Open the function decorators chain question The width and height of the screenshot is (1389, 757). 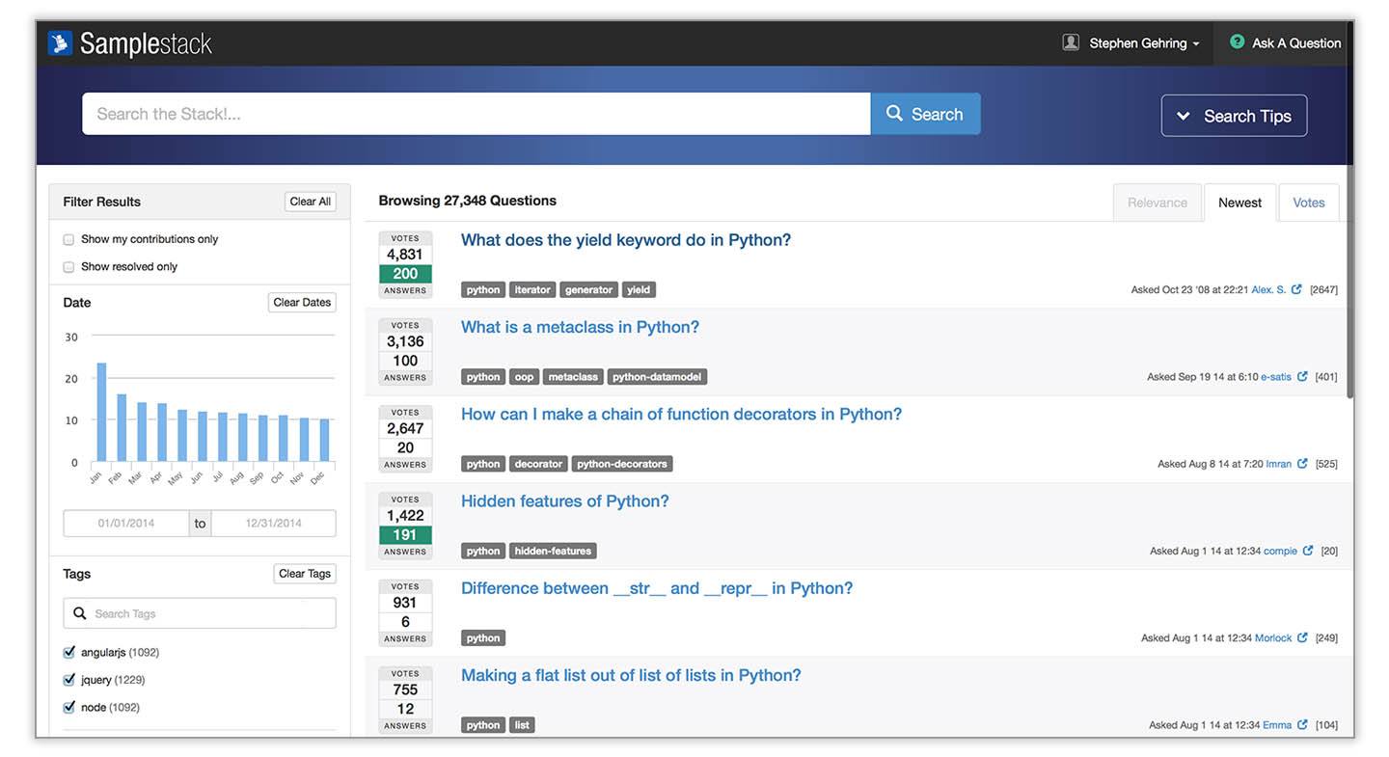(x=681, y=414)
